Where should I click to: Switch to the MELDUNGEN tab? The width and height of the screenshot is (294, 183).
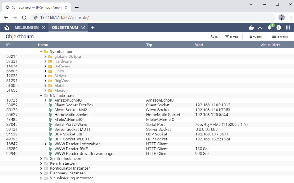pos(27,27)
